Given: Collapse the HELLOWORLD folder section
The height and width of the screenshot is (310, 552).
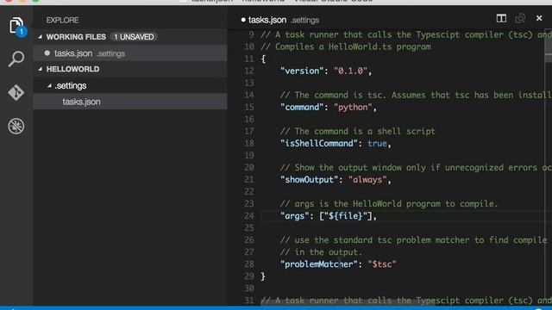Looking at the screenshot, I should tap(41, 69).
